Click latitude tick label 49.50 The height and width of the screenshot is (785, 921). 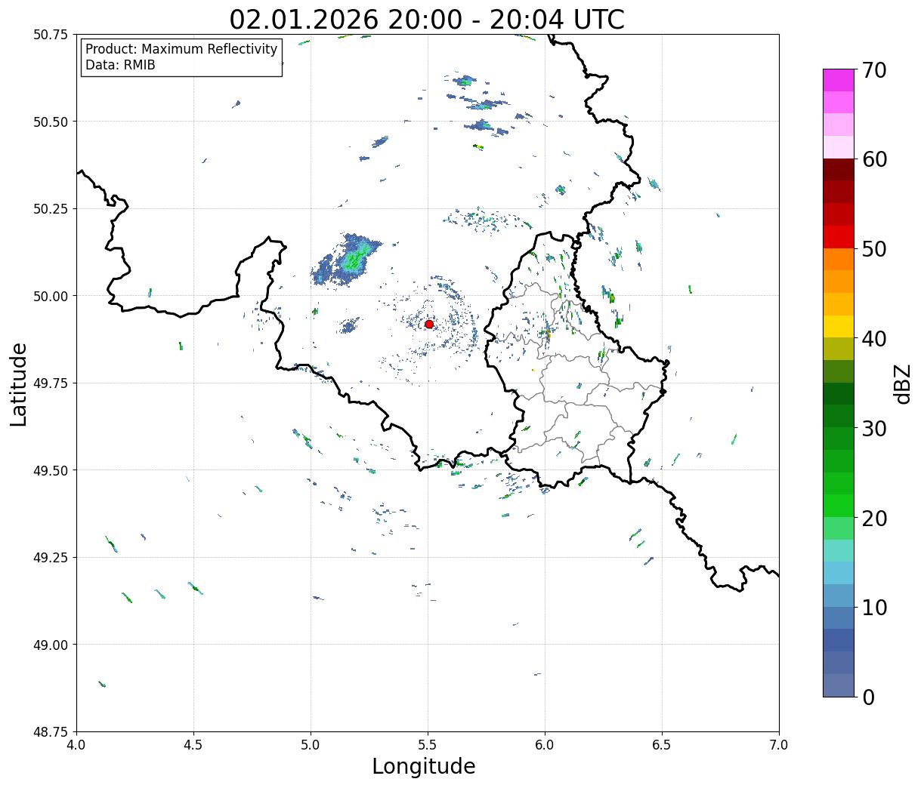[51, 470]
